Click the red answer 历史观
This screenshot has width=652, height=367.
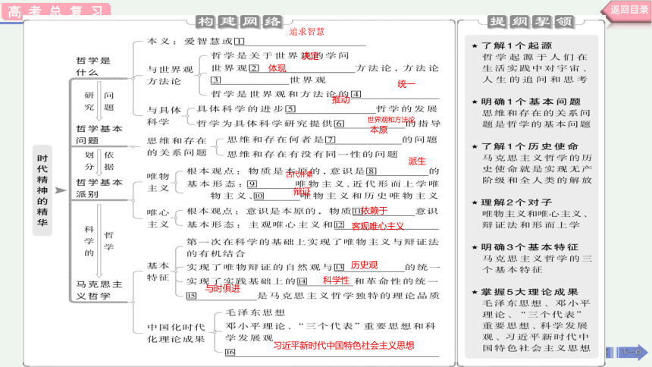point(364,265)
